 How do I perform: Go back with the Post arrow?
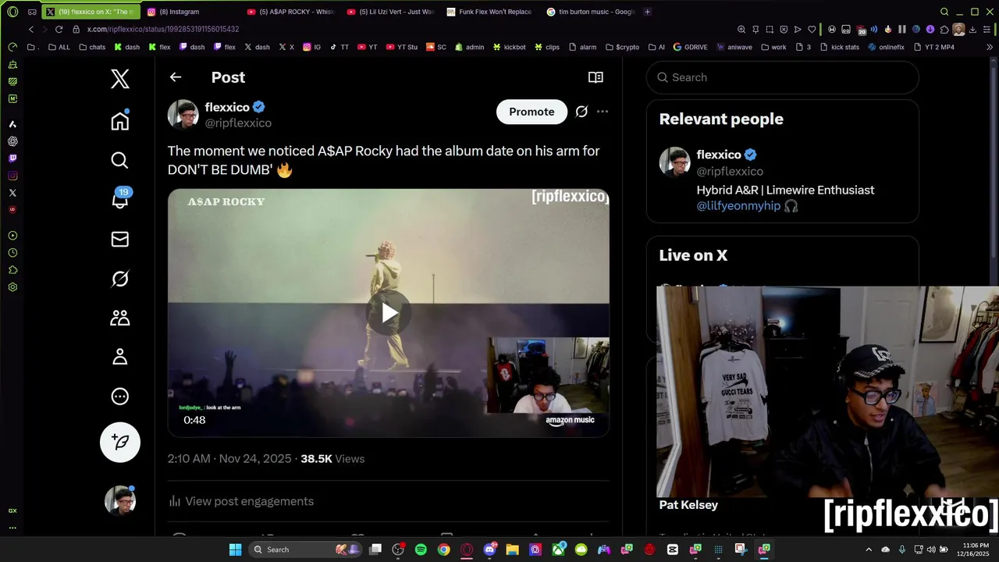click(x=176, y=77)
